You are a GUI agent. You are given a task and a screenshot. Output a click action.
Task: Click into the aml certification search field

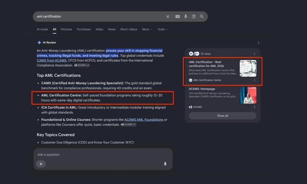click(100, 16)
